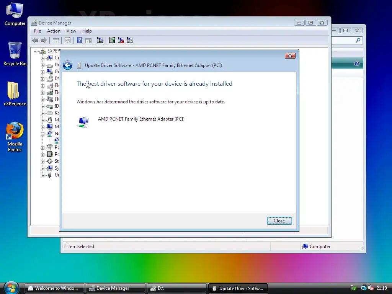Close the Update Driver Software dialog with red X
Image resolution: width=392 pixels, height=294 pixels.
(x=290, y=56)
